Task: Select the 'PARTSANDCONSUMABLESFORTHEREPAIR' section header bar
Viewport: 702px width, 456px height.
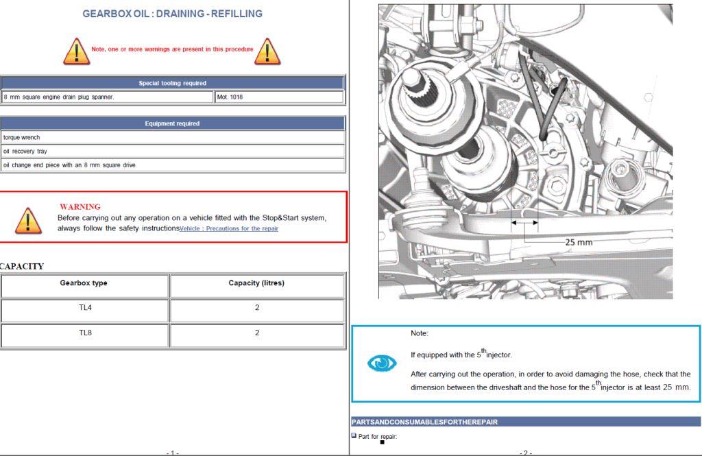Action: [526, 422]
